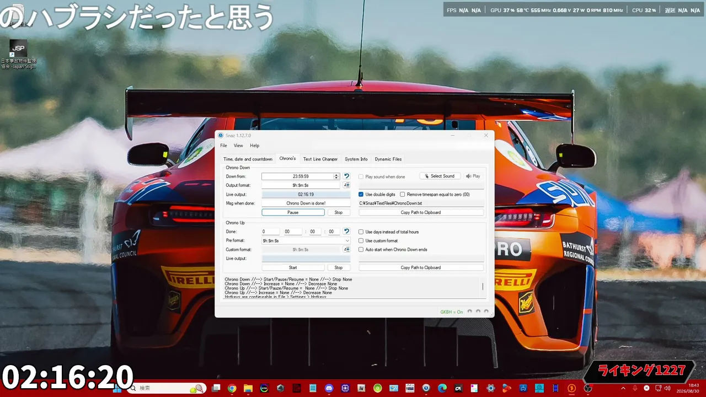Open File Explorer from the taskbar
The height and width of the screenshot is (397, 706).
248,388
